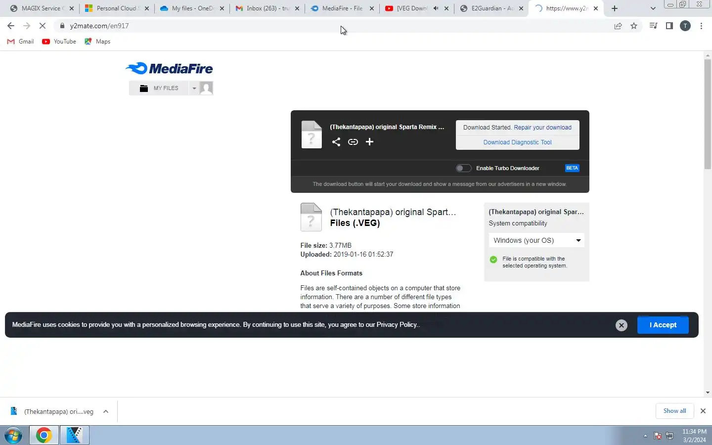Click the Vegas taskbar icon

point(74,435)
